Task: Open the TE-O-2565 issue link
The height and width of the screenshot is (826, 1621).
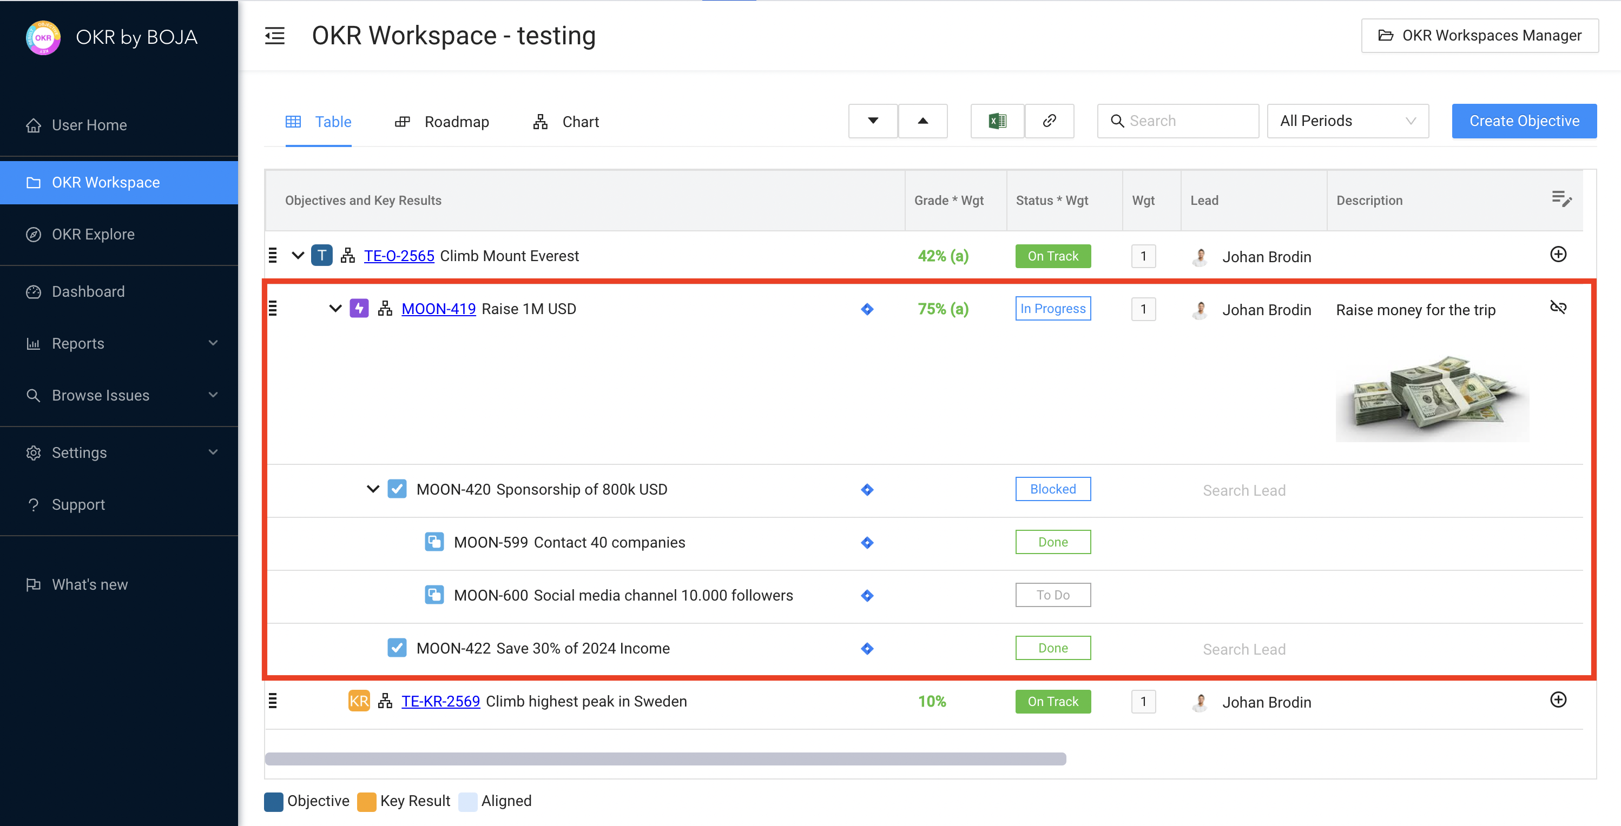Action: pos(399,256)
